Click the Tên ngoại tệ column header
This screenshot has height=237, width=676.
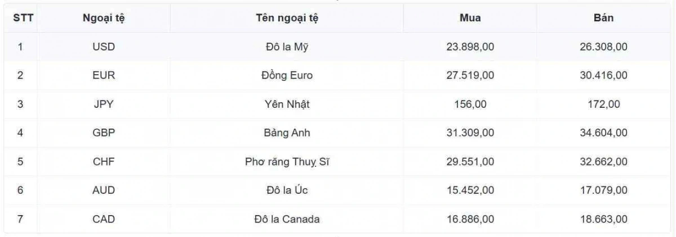coord(287,18)
